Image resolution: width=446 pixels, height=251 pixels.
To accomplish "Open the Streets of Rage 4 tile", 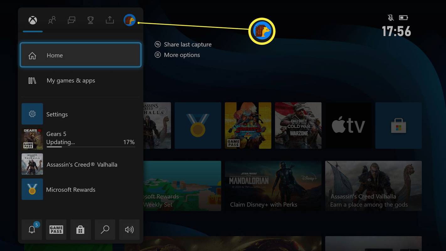I will click(248, 125).
